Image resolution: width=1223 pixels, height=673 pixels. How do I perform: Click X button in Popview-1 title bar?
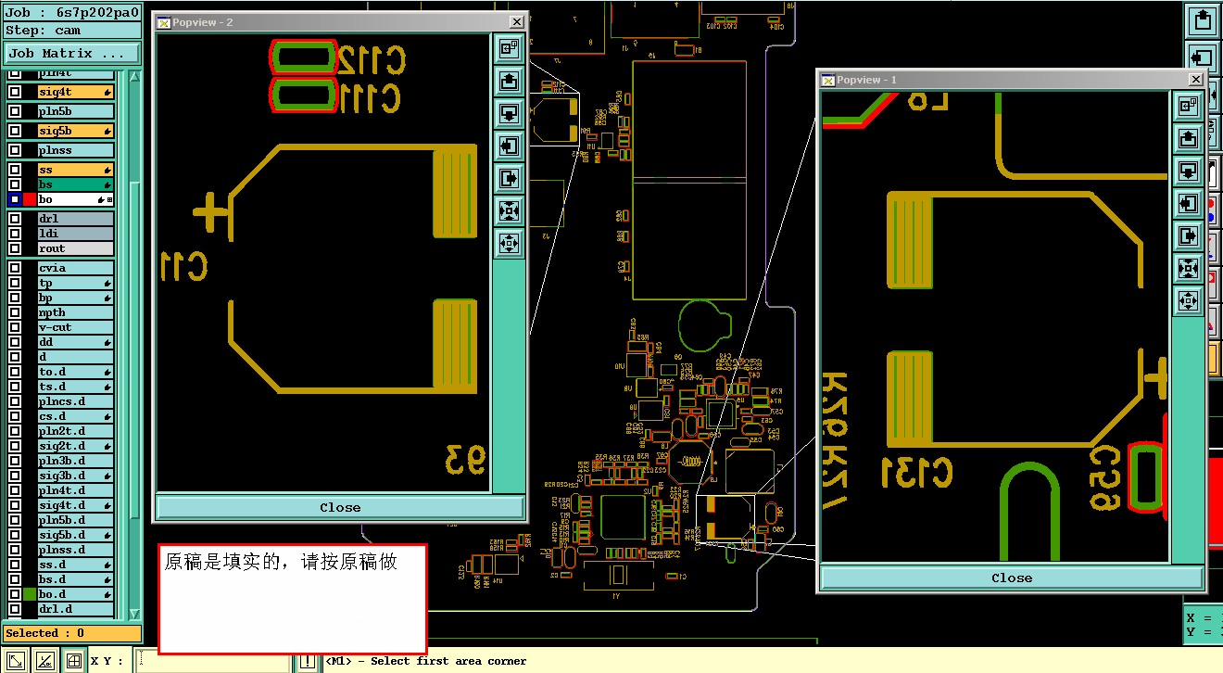pyautogui.click(x=1195, y=80)
